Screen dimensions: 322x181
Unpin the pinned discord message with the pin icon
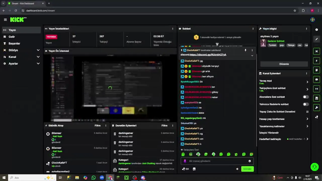click(245, 50)
